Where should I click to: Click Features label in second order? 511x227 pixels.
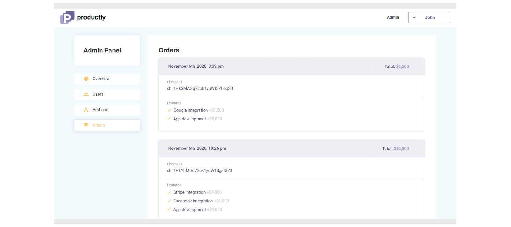(x=174, y=185)
